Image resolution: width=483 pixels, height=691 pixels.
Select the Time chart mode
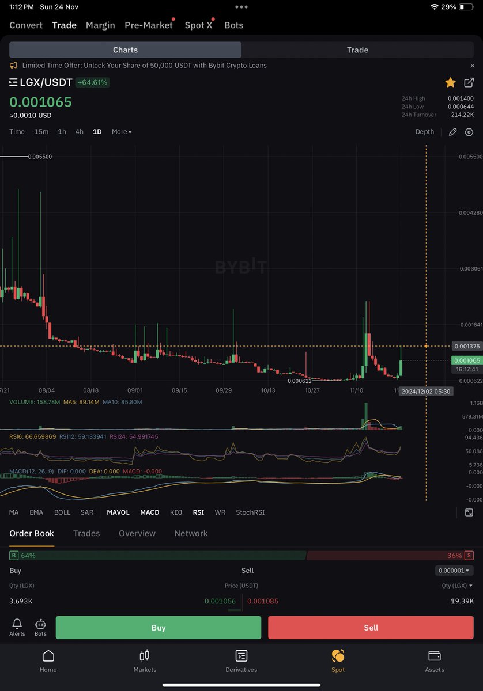pos(17,132)
